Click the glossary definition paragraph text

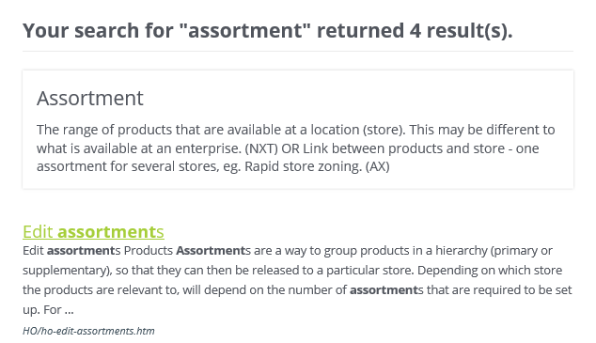(296, 148)
